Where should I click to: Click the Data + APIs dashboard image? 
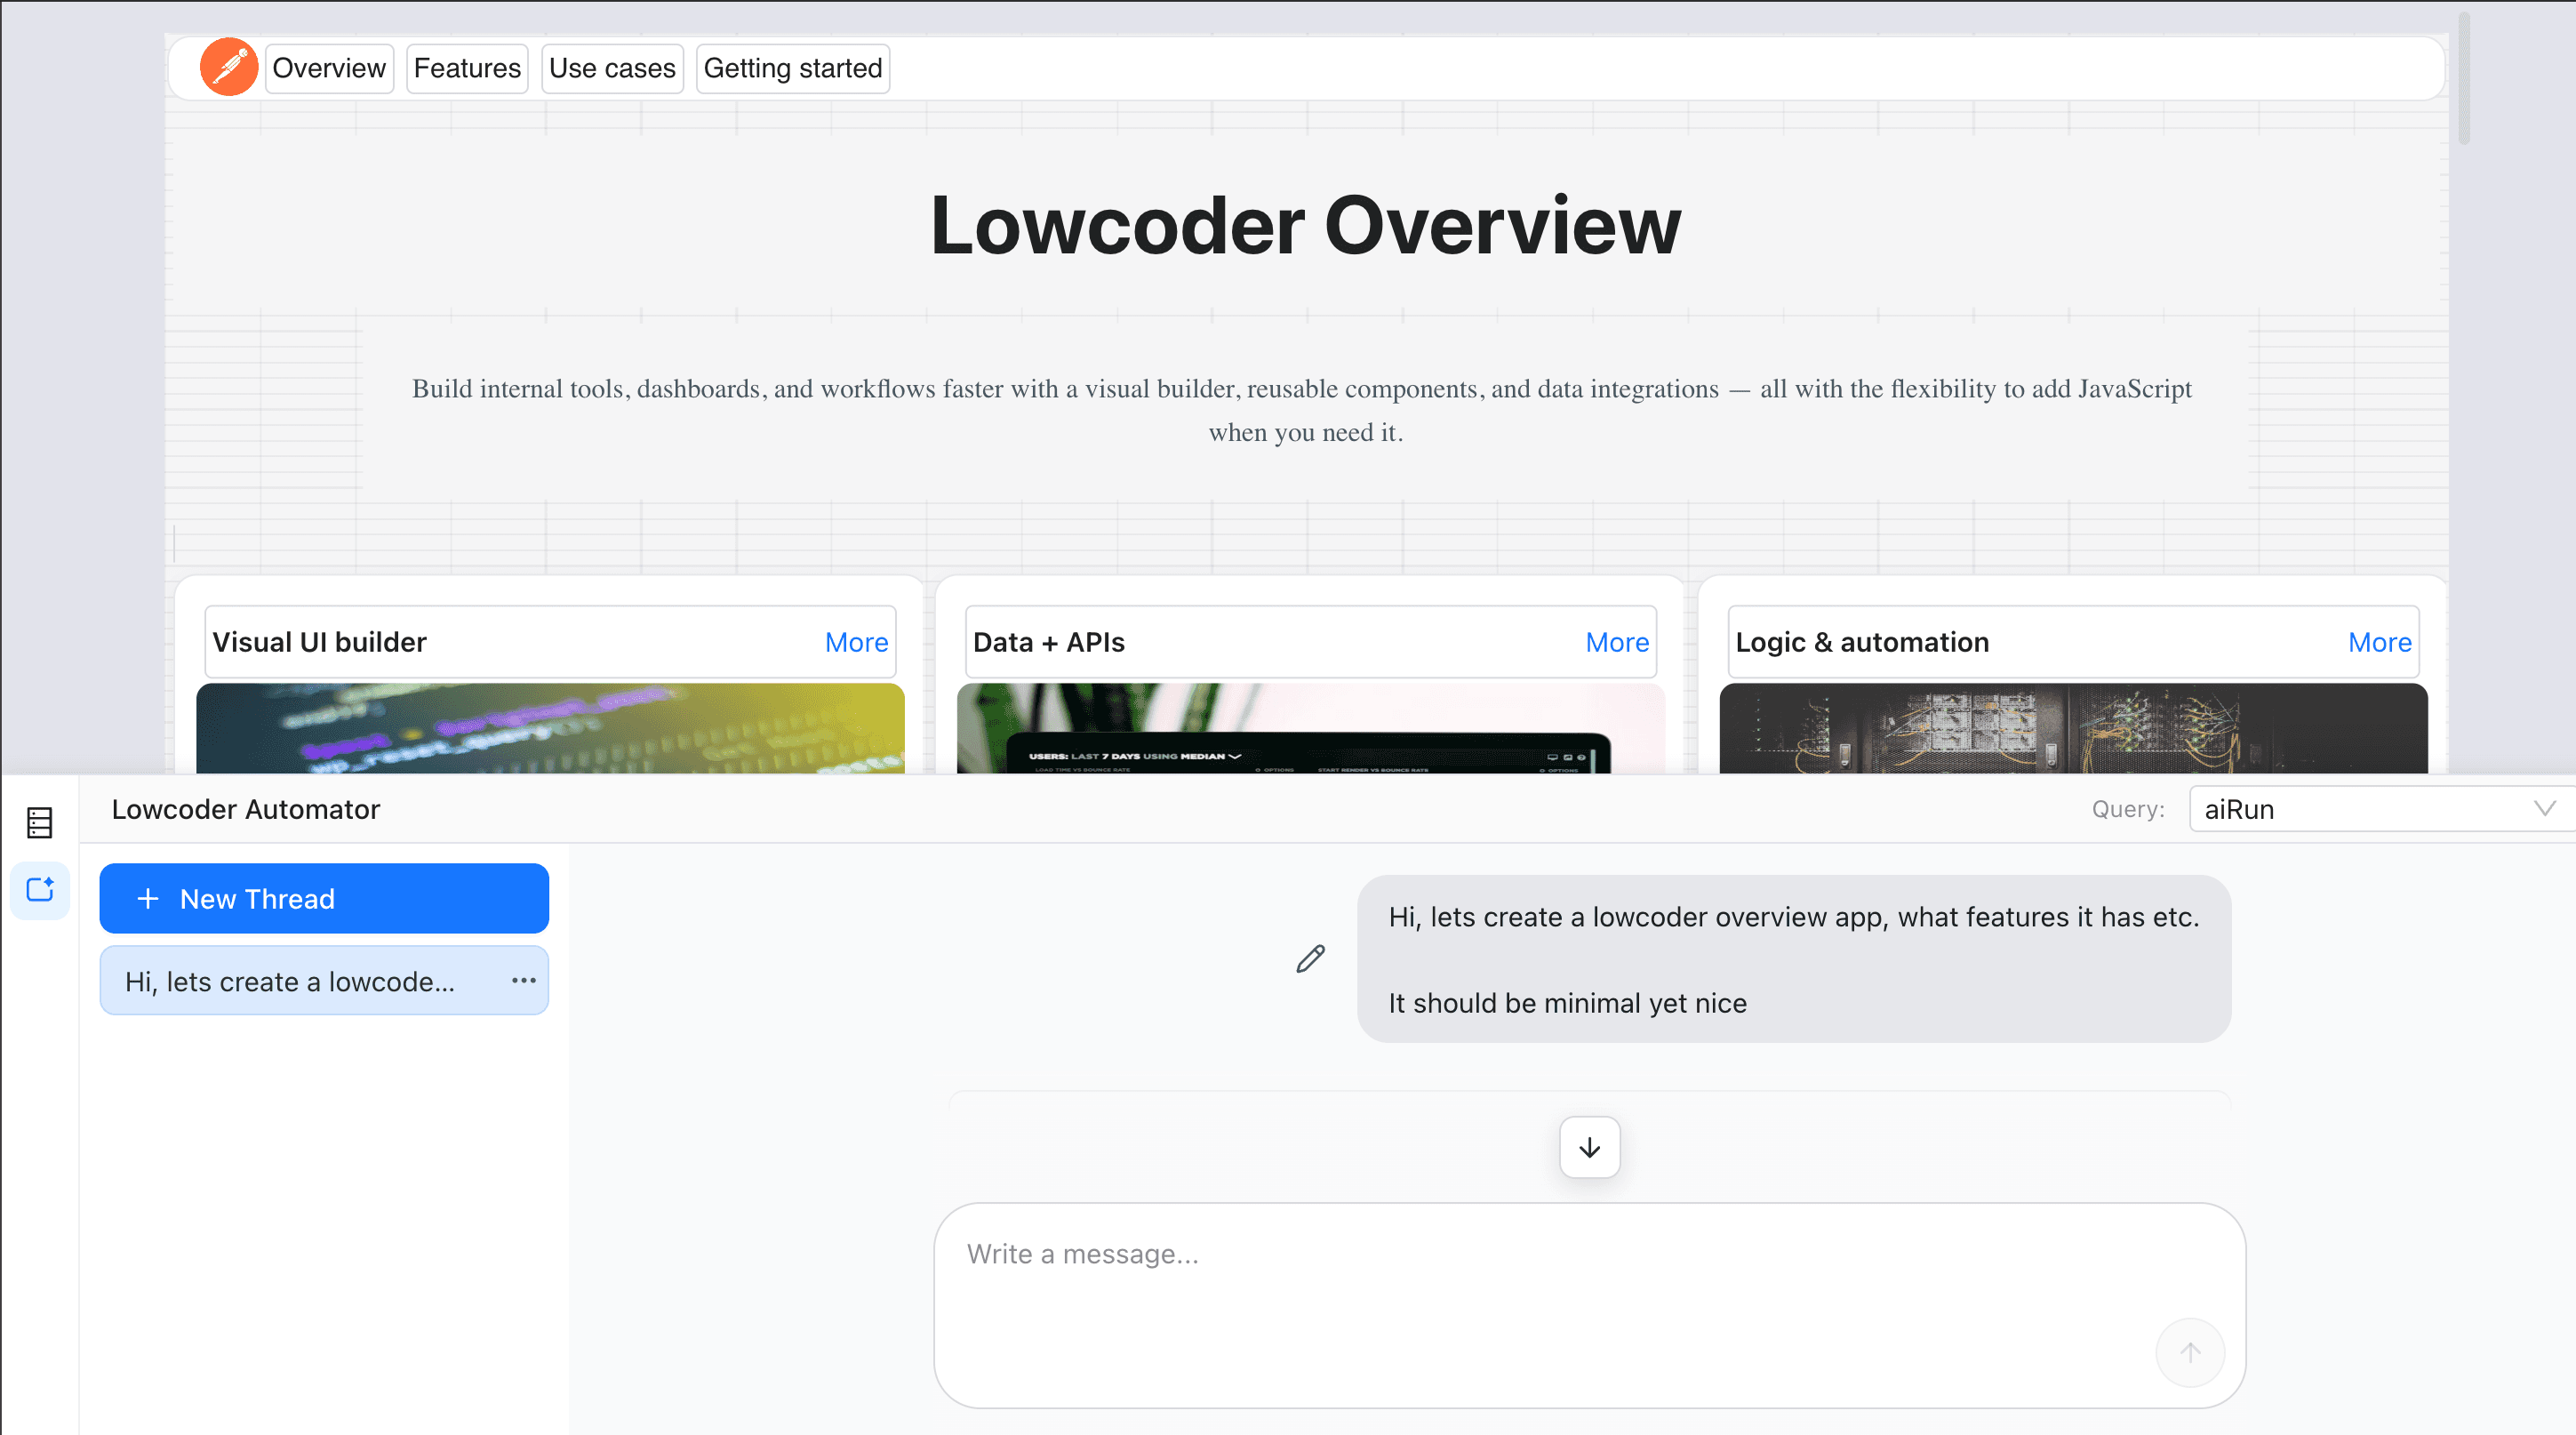tap(1310, 728)
